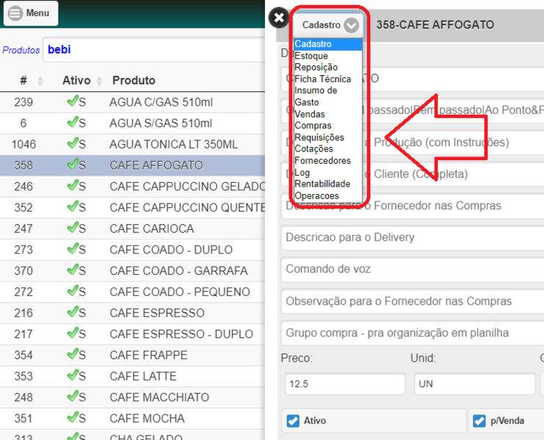Click active checkmark for CAFE AFFOGATO
This screenshot has width=544, height=440.
click(73, 164)
